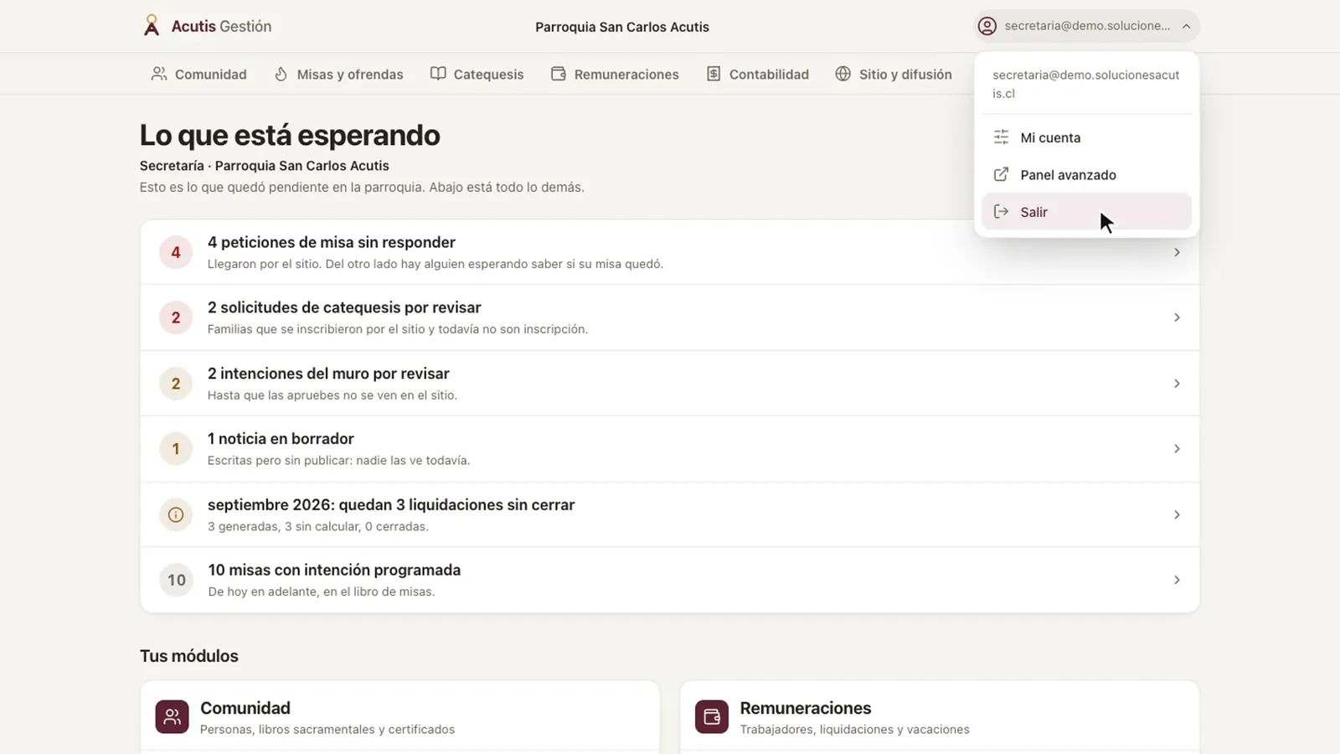Open Panel avanzado from the menu
This screenshot has height=754, width=1340.
click(x=1086, y=174)
